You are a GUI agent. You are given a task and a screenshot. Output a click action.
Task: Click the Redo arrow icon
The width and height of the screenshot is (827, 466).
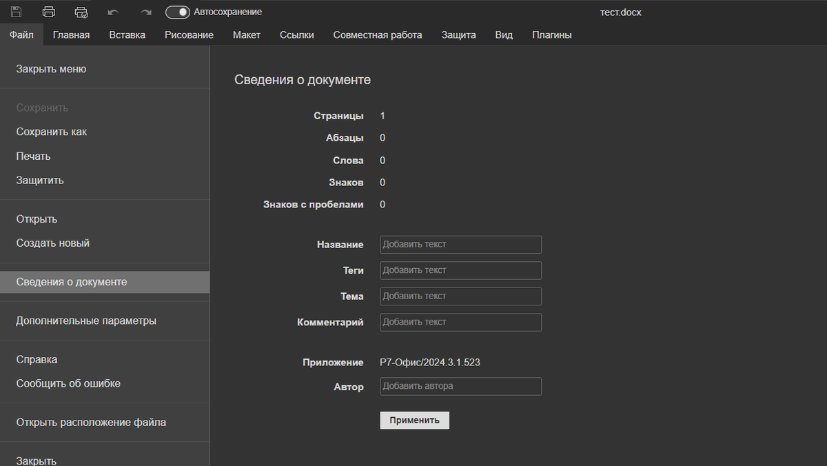coord(145,12)
